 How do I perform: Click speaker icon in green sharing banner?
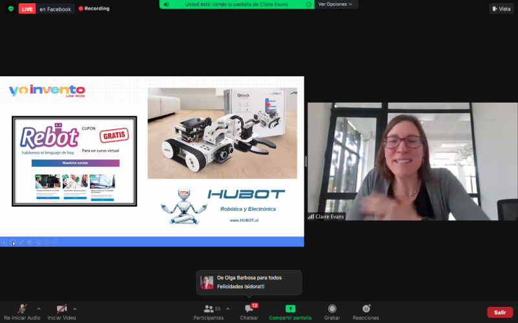pos(166,5)
